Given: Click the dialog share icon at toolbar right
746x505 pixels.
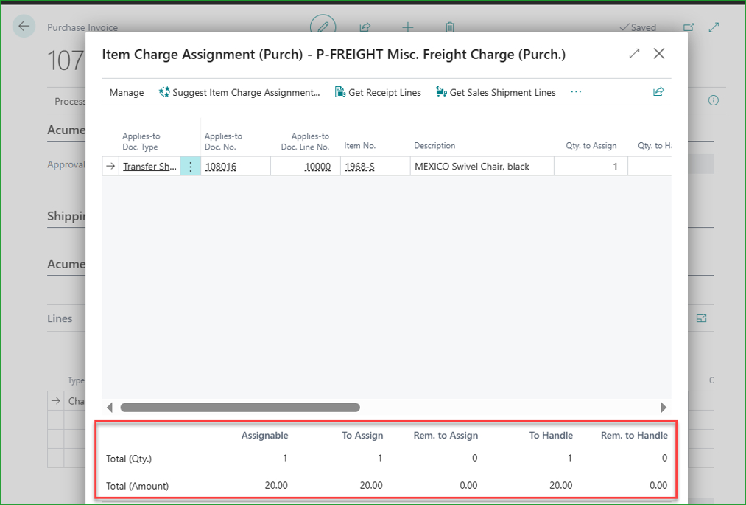Looking at the screenshot, I should 658,91.
